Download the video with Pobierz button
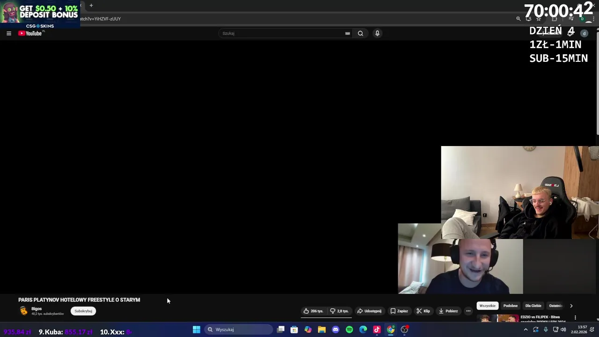The width and height of the screenshot is (599, 337). point(448,311)
